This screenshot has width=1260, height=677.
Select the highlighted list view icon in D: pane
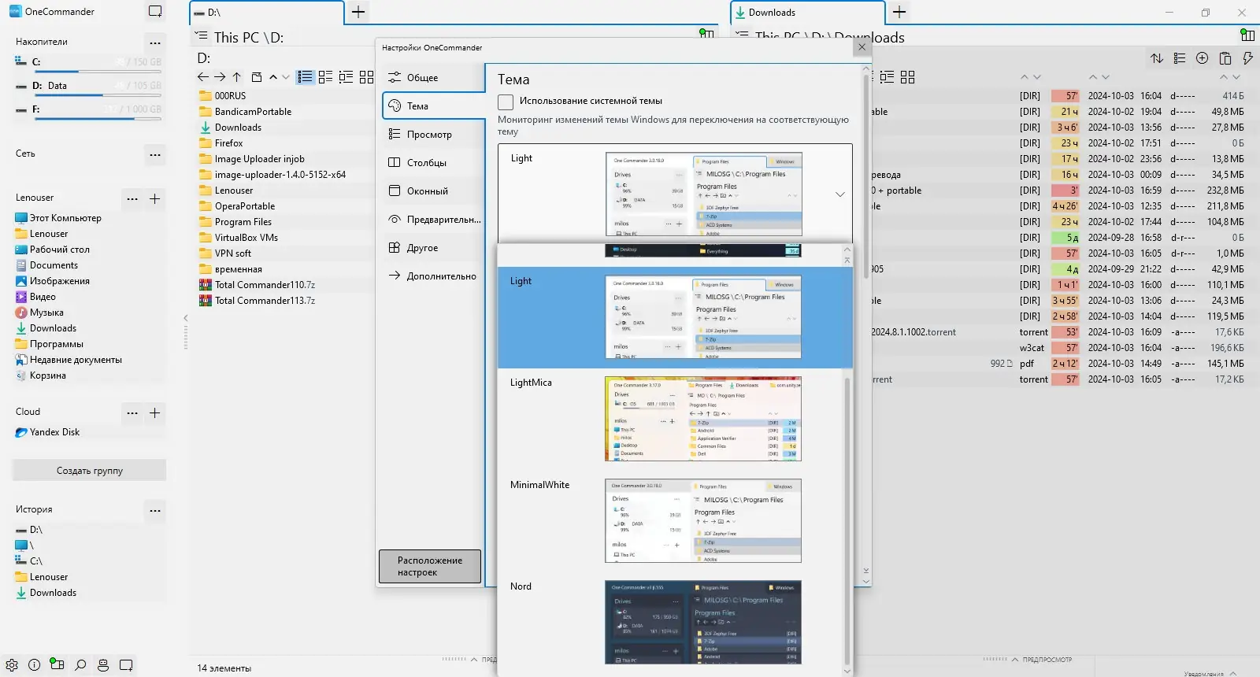[x=306, y=77]
